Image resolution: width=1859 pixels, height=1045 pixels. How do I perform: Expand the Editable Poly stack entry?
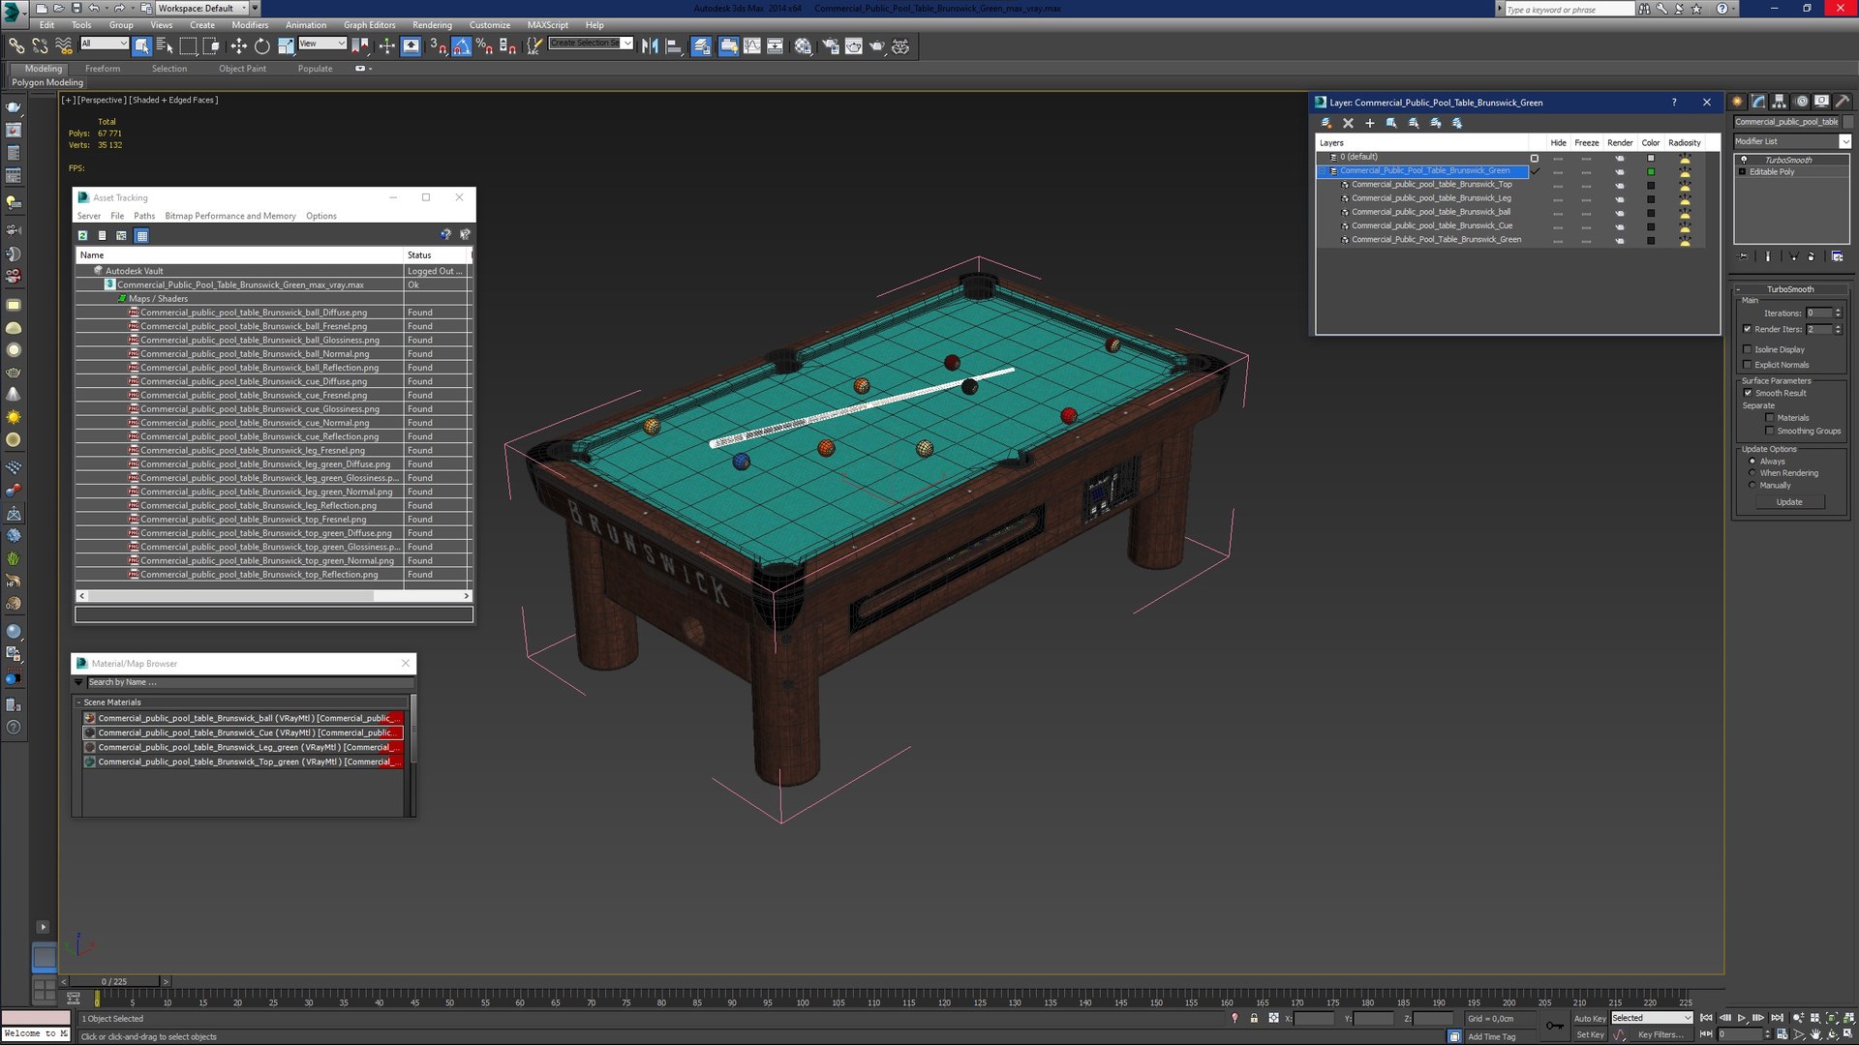coord(1743,172)
